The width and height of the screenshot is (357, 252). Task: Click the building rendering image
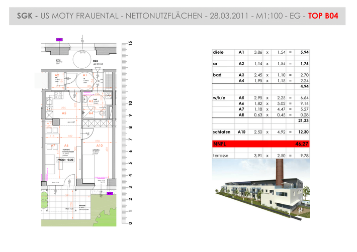tap(261, 189)
